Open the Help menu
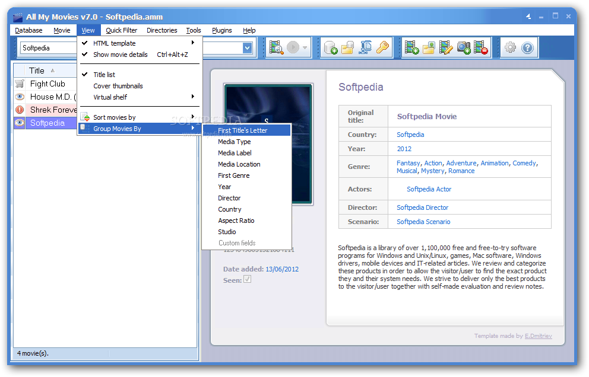The height and width of the screenshot is (377, 589). [249, 30]
